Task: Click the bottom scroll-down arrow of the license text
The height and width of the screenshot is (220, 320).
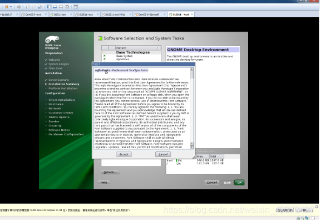Action: coord(192,147)
